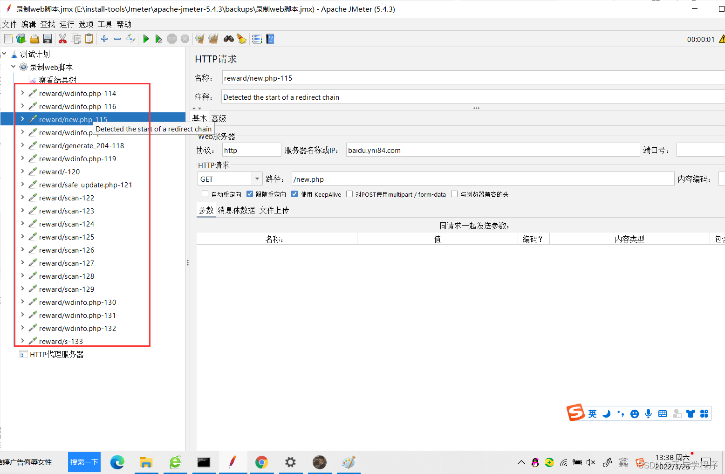725x474 pixels.
Task: Paste element using the clipboard icon
Action: (x=89, y=39)
